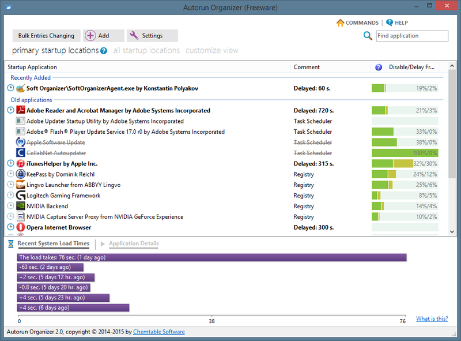The width and height of the screenshot is (461, 341).
Task: Click the magnifier search icon
Action: pyautogui.click(x=368, y=36)
